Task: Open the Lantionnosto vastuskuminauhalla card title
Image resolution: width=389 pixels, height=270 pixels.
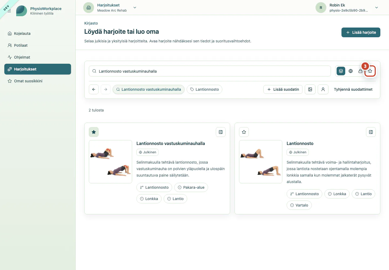Action: coord(171,143)
